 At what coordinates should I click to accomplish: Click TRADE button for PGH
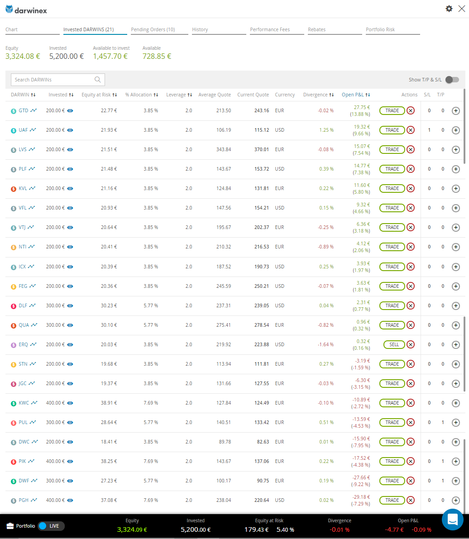coord(392,501)
